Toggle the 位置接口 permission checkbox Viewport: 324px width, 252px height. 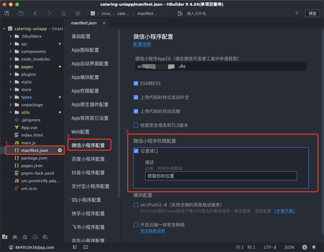(136, 151)
